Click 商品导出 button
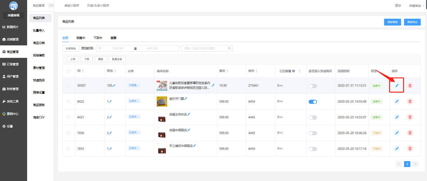This screenshot has height=181, width=427. click(x=412, y=22)
